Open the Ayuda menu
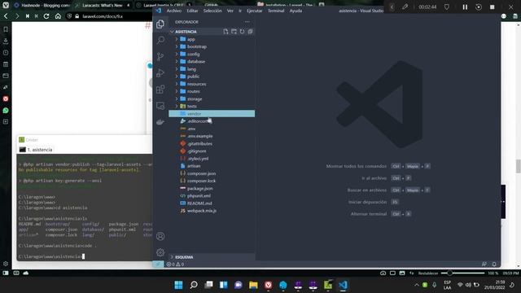The image size is (521, 293). (296, 11)
